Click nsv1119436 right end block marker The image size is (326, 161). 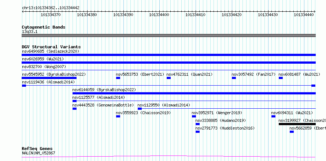(313, 86)
